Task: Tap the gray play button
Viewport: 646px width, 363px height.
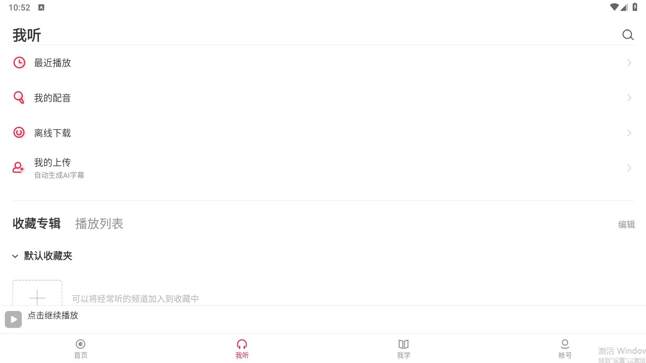Action: (13, 319)
